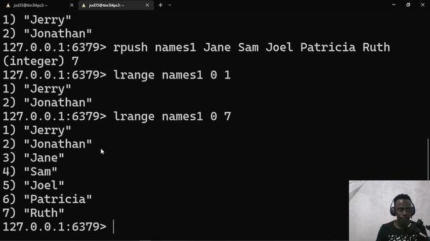Select the second active terminal tab
This screenshot has height=241, width=430.
(116, 5)
